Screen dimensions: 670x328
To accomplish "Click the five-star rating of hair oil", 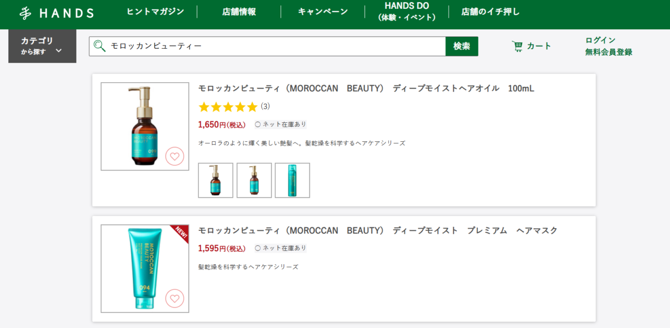I will coord(228,107).
